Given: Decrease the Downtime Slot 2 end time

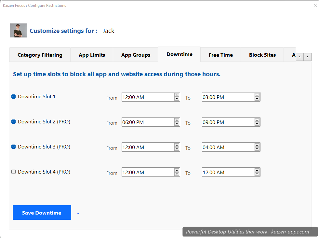Looking at the screenshot, I should pos(257,124).
